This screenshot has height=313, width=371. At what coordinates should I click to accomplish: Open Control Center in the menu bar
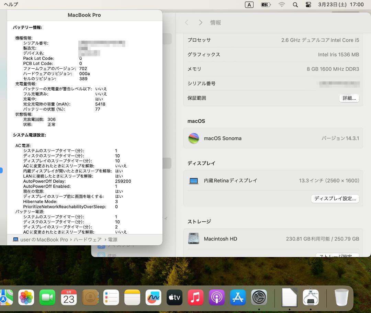[308, 5]
